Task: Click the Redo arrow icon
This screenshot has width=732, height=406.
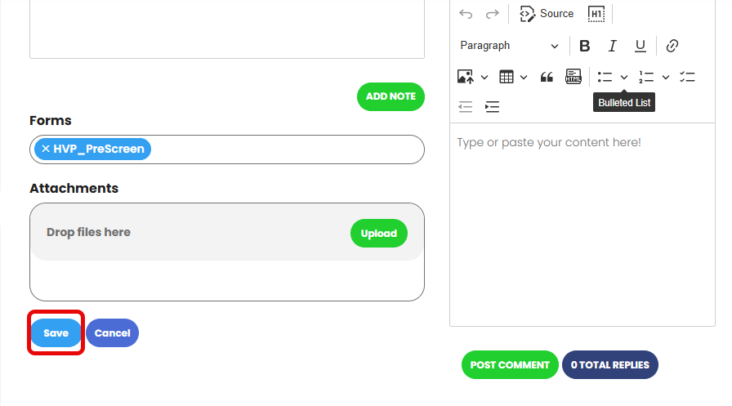Action: click(x=492, y=14)
